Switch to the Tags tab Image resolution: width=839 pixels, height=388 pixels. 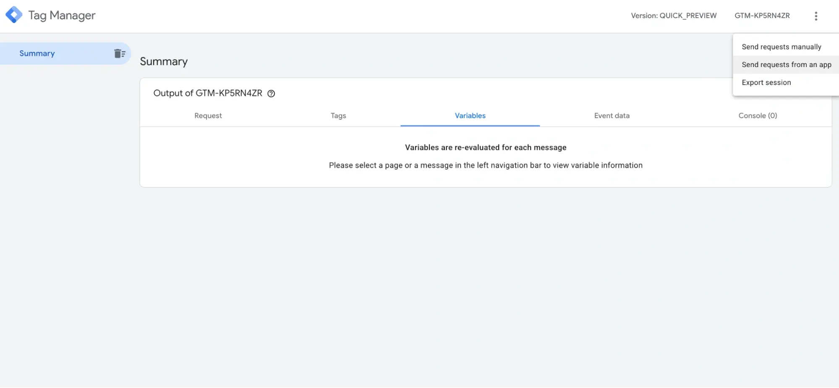coord(338,116)
